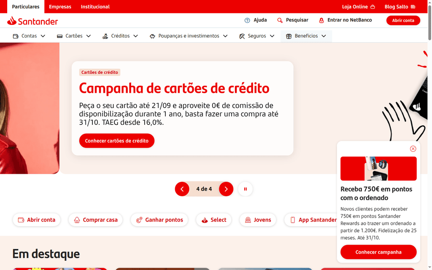Open the Blog Salto link
Screen dimensions: 432x270
click(400, 7)
